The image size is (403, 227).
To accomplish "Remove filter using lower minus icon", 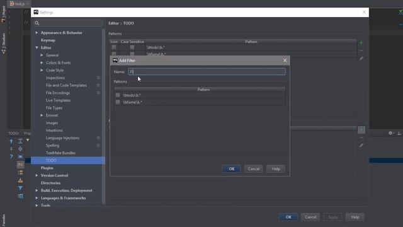I will click(x=361, y=138).
